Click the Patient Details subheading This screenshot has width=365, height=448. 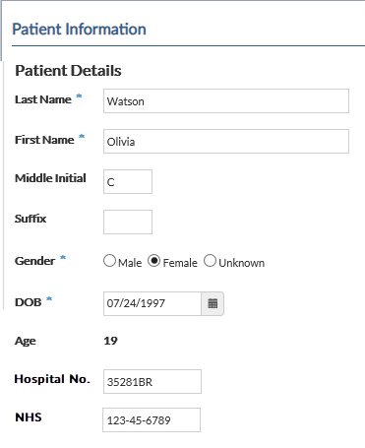point(68,71)
